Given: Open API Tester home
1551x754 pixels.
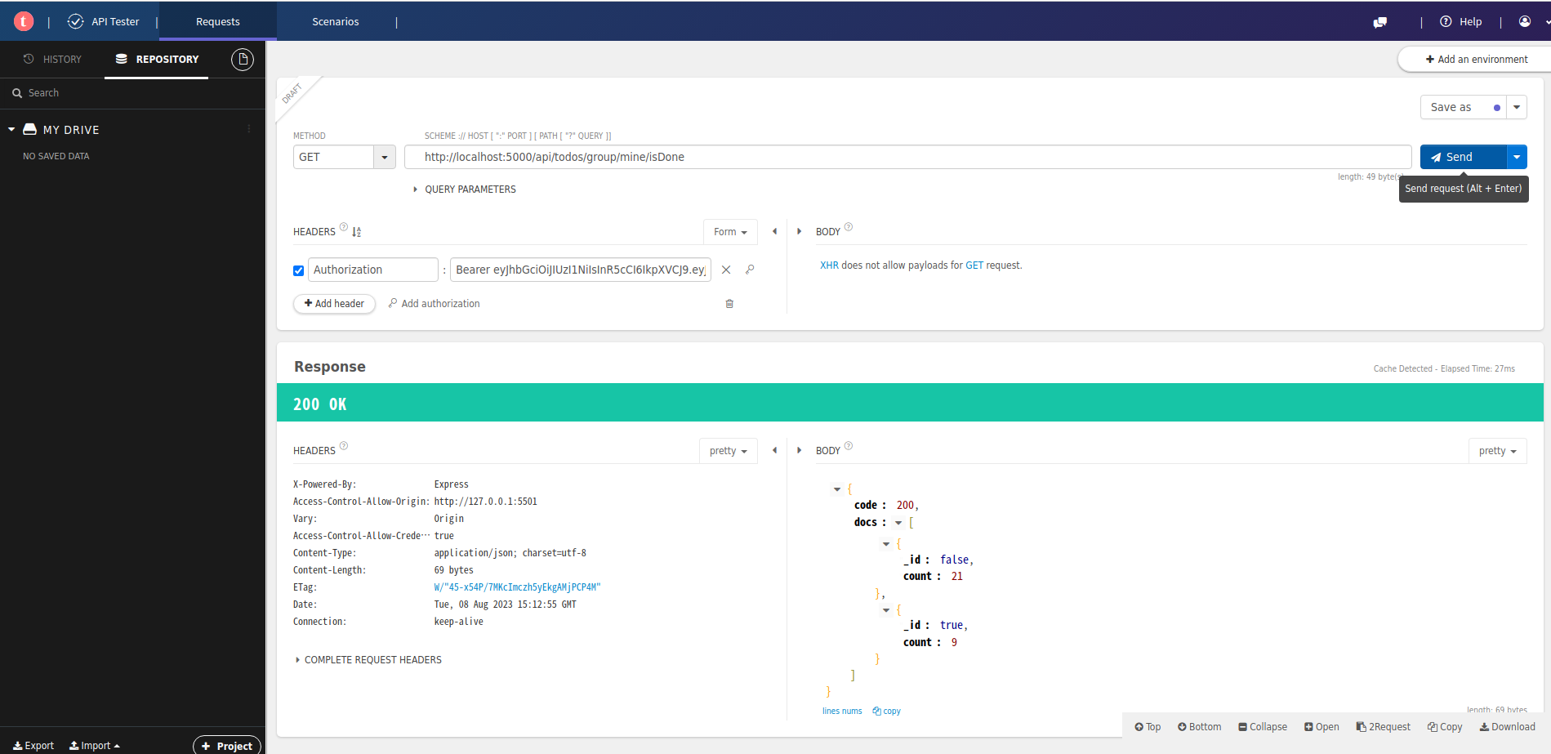Looking at the screenshot, I should pyautogui.click(x=104, y=21).
